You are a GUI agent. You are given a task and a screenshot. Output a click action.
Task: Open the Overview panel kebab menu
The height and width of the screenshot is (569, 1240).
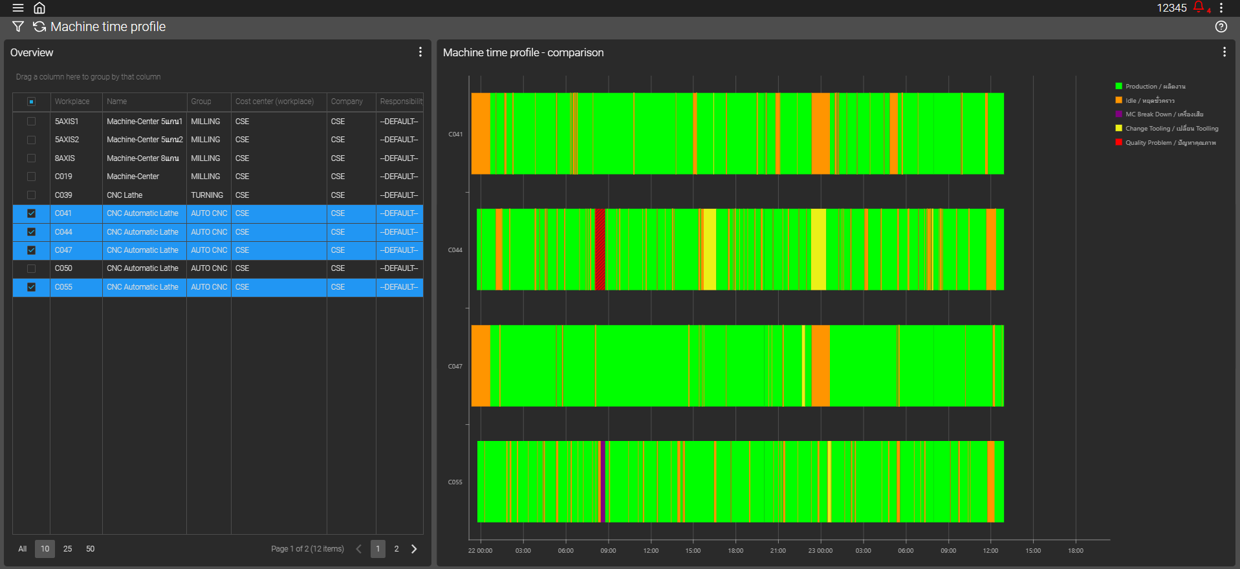[x=420, y=52]
